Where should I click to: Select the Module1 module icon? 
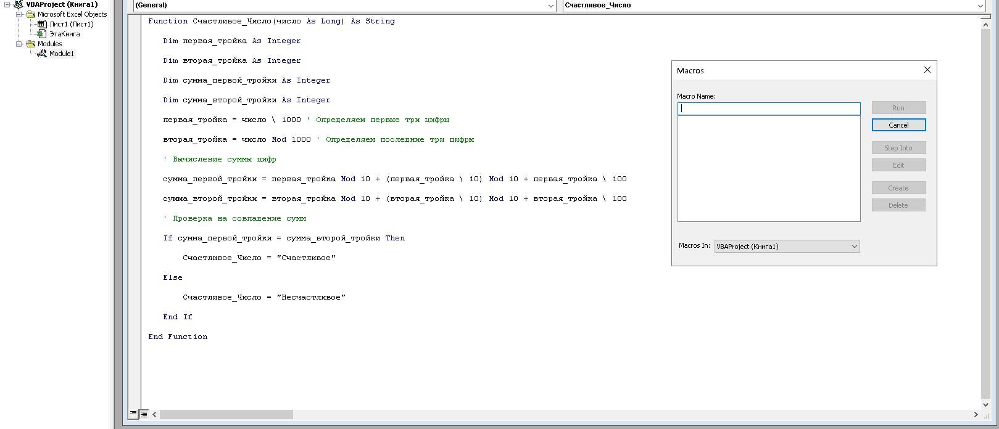[42, 54]
